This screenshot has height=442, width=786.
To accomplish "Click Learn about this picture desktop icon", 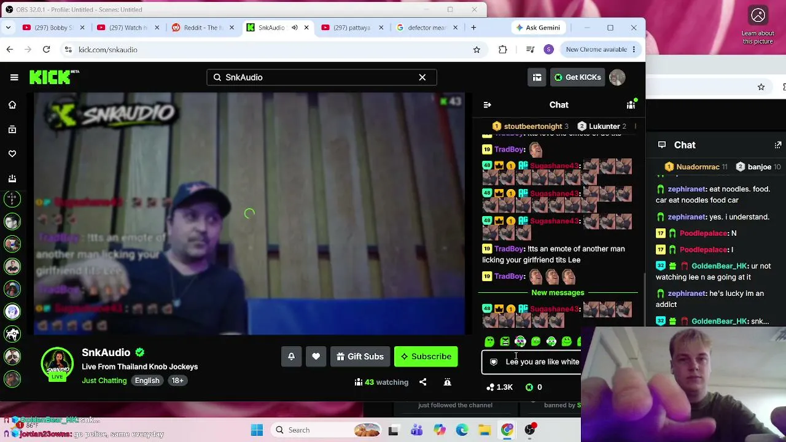I will (x=758, y=25).
